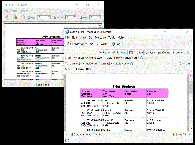Open the Tag dropdown

click(x=118, y=44)
